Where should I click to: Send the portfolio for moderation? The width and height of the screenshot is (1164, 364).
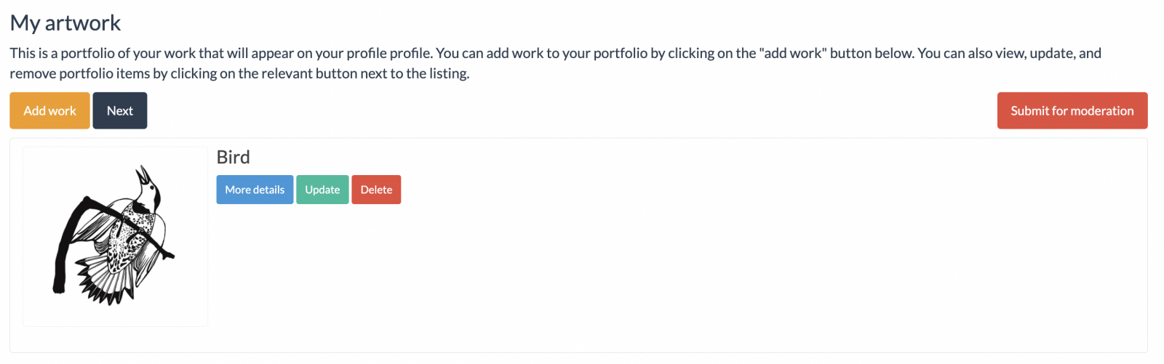(1072, 110)
